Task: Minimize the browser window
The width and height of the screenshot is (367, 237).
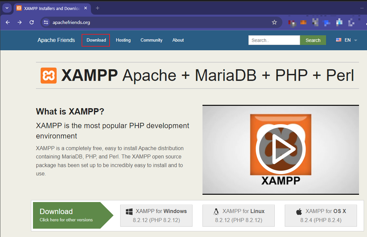Action: (x=362, y=8)
